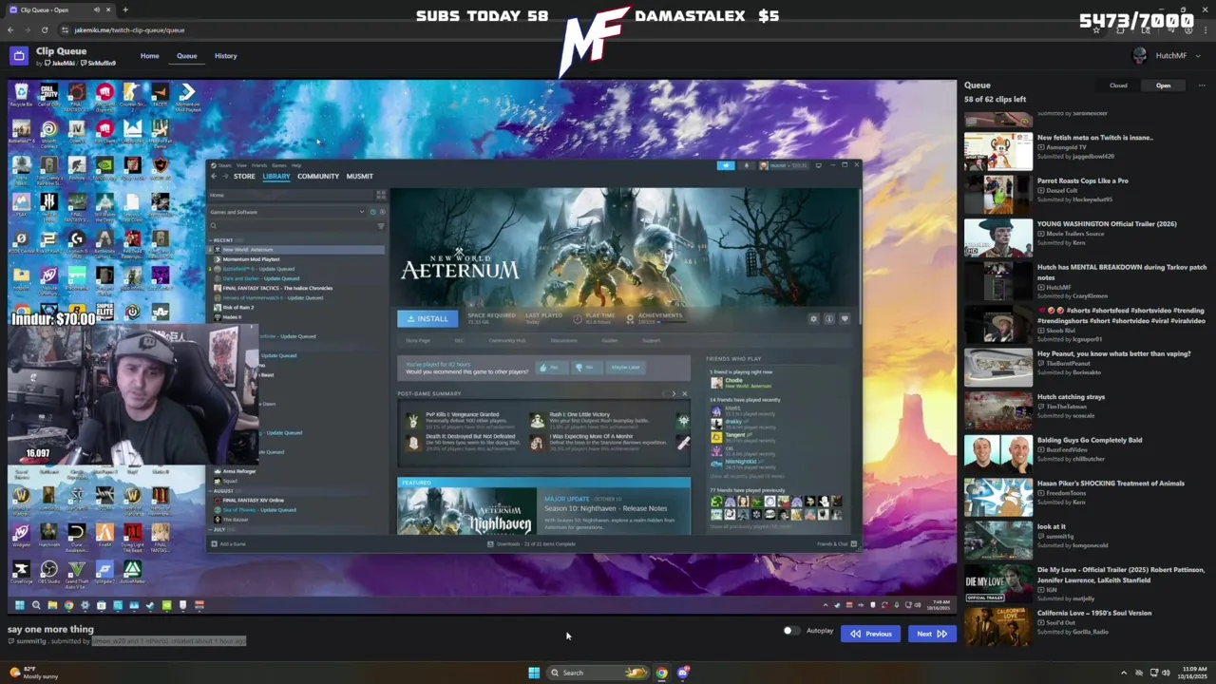1216x684 pixels.
Task: Click the volume icon in system tray
Action: [x=1167, y=673]
